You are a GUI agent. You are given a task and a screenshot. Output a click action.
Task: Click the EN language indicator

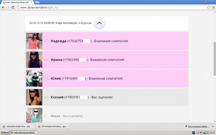(194, 133)
